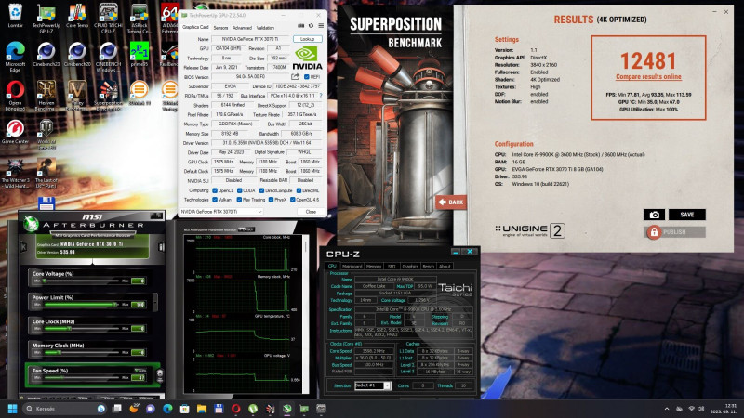Toggle the DirectCompute checkbox in GPU-Z
Viewport: 744px width, 418px height.
click(x=261, y=190)
